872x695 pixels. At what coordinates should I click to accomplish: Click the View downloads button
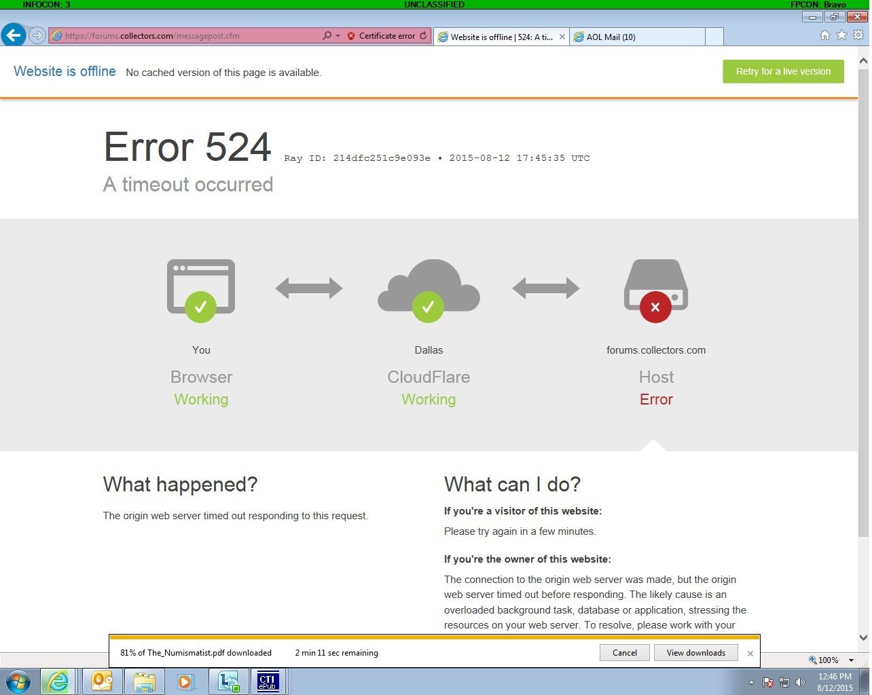[696, 653]
